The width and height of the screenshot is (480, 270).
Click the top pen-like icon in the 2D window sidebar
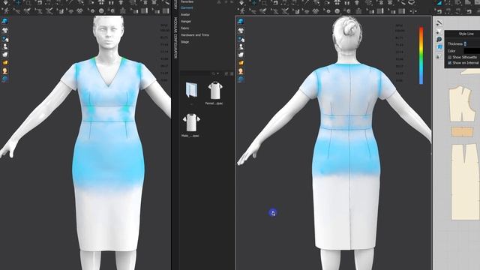pyautogui.click(x=439, y=23)
